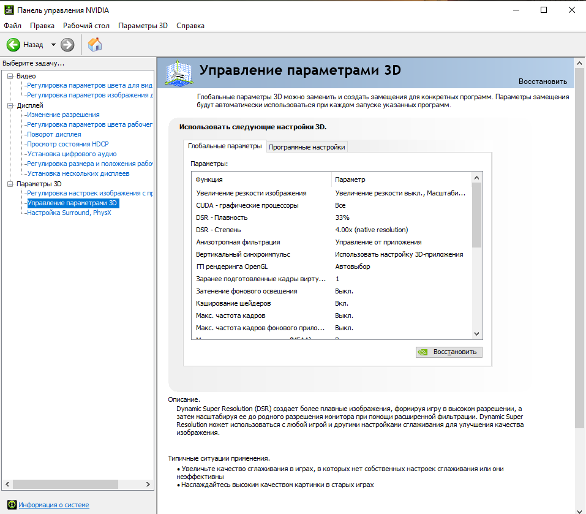
Task: Select Вертикальный синхроимпульс row
Action: 332,255
